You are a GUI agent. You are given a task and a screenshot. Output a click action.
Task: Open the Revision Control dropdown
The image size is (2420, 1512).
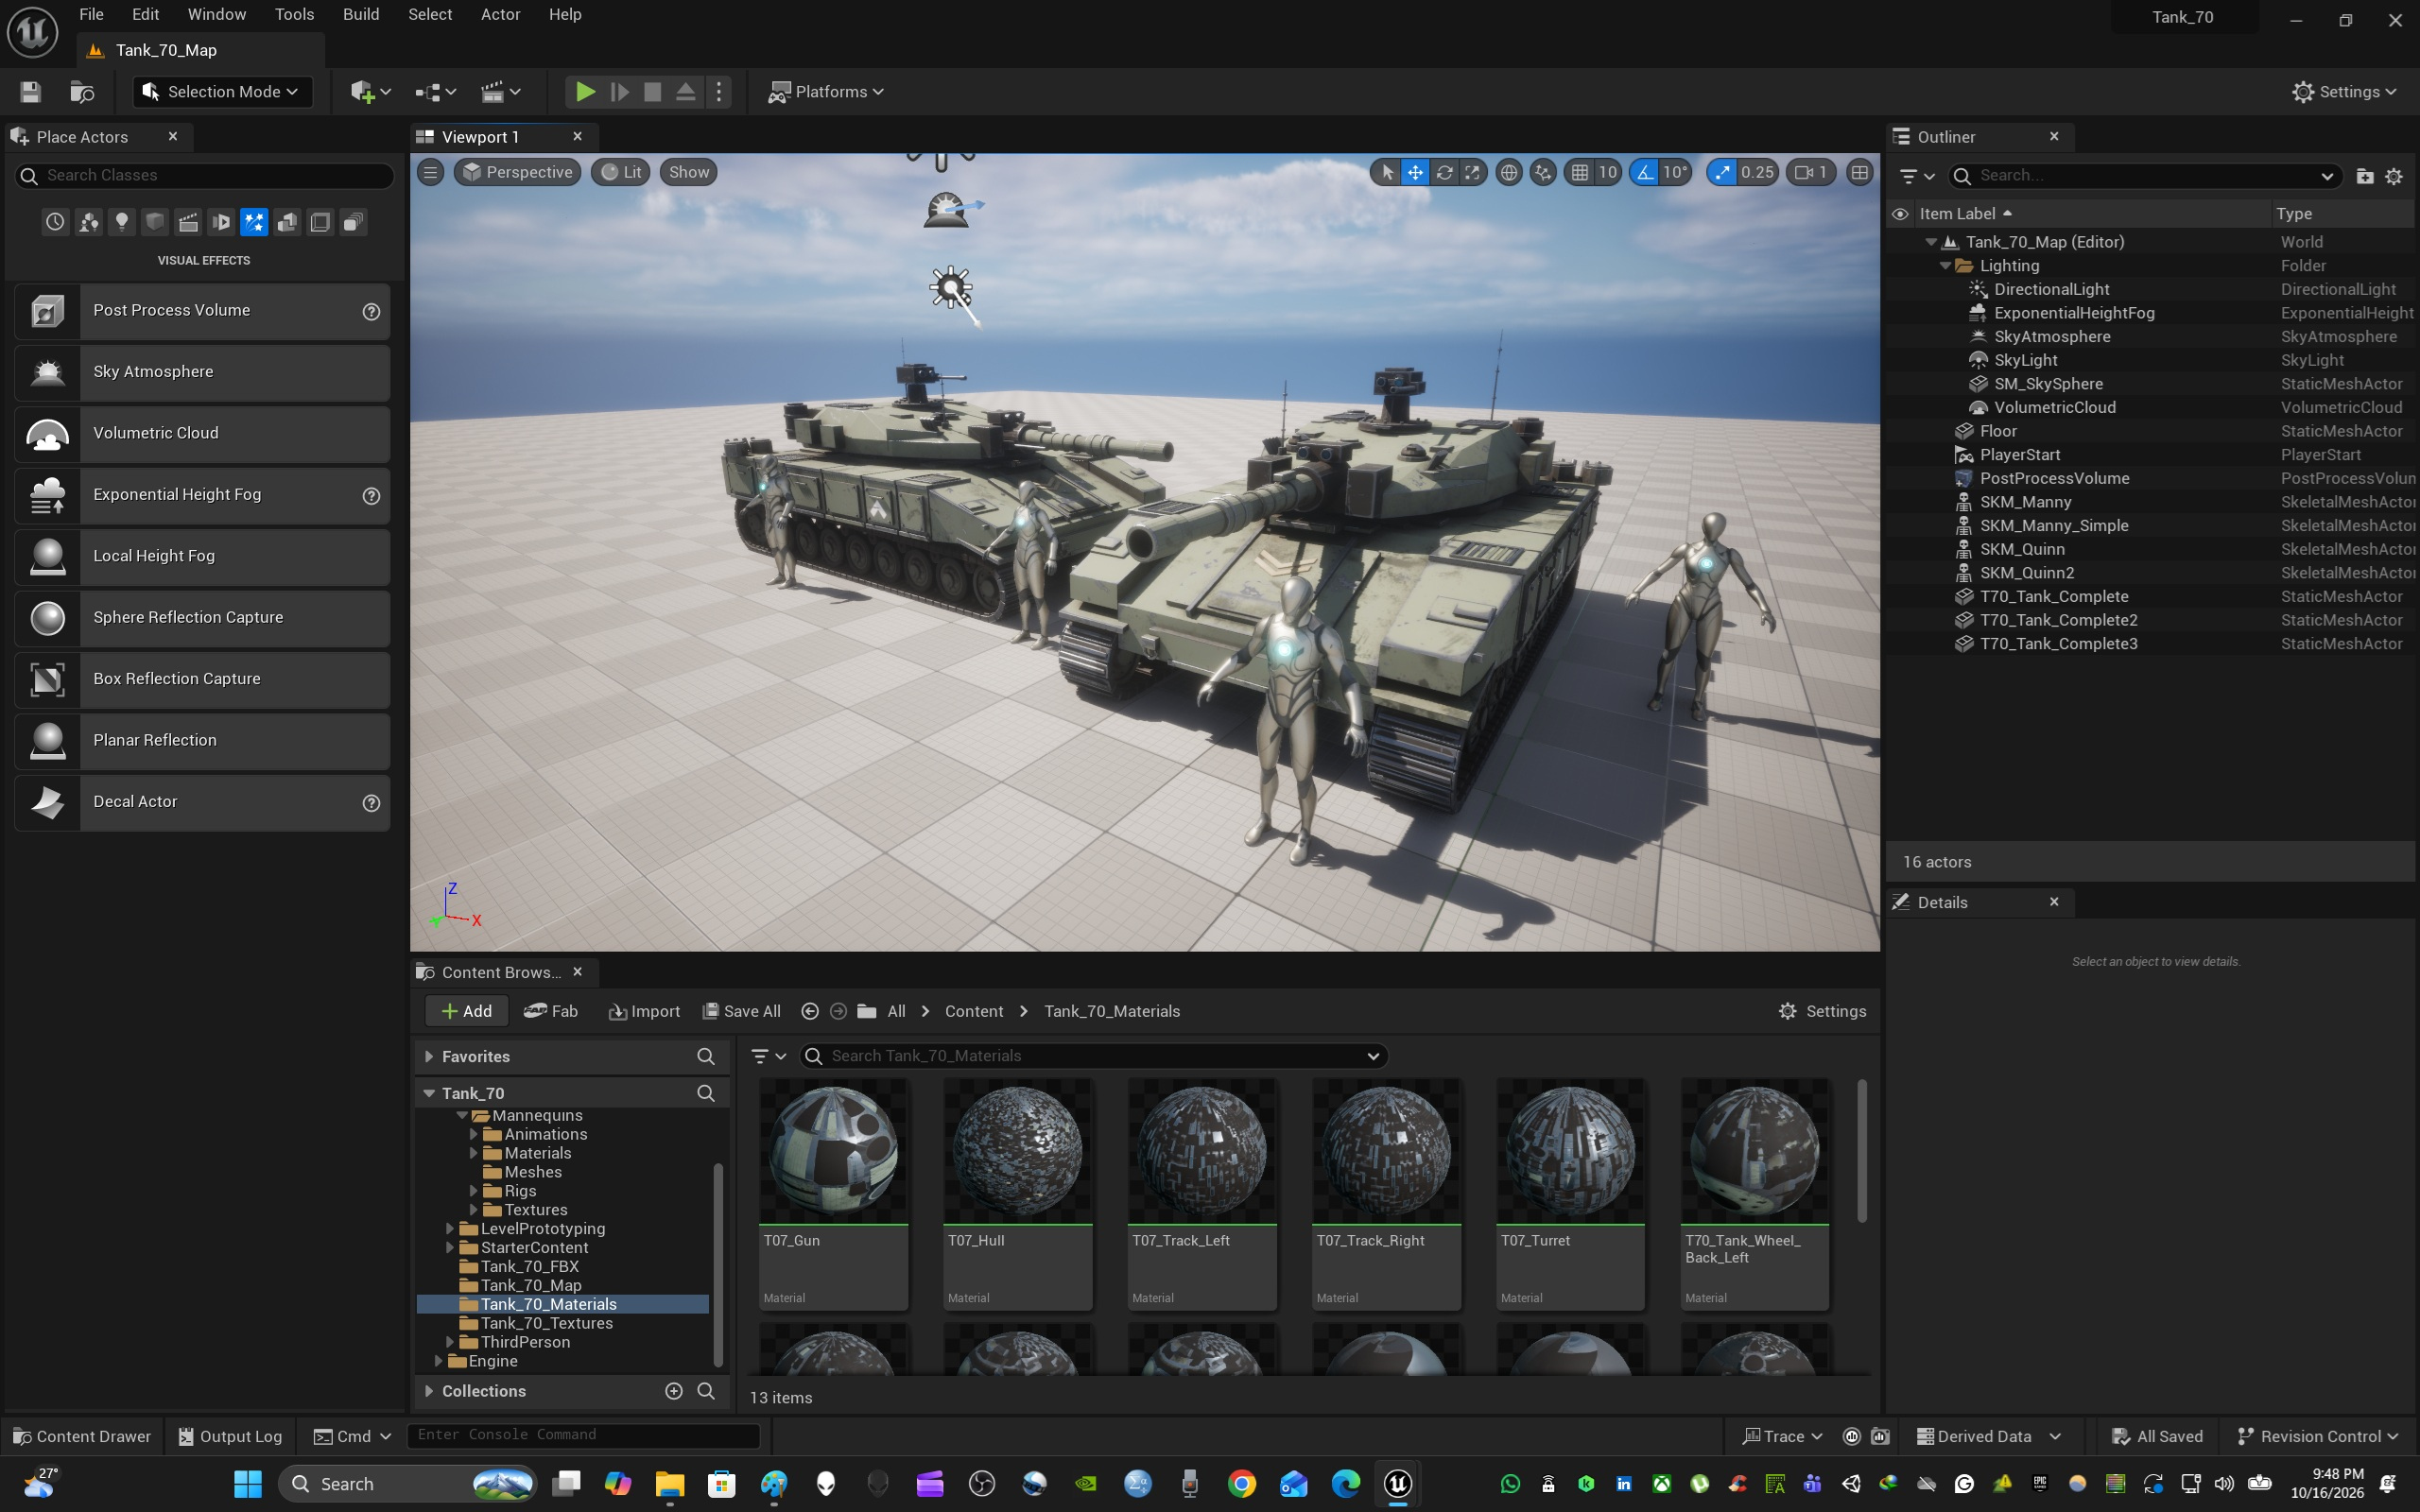(2318, 1436)
